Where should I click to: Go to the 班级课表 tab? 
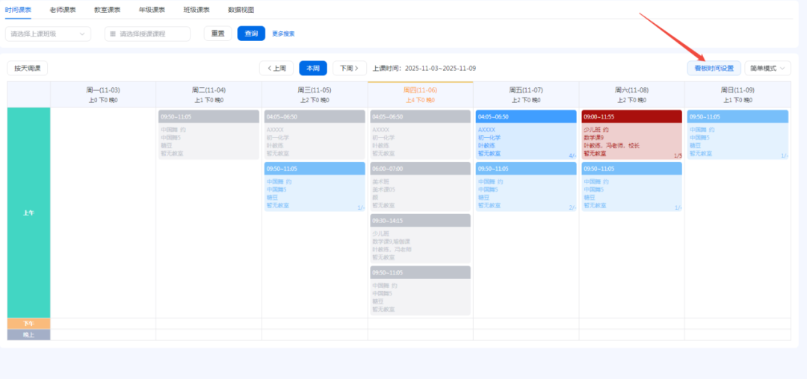pyautogui.click(x=197, y=10)
